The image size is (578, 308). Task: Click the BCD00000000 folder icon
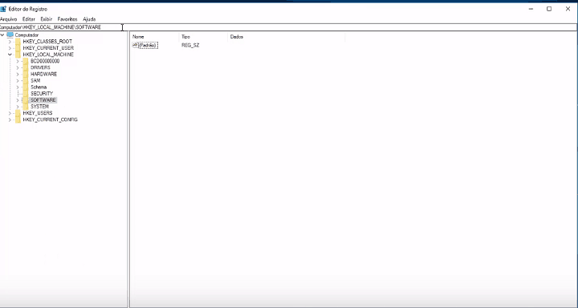pos(26,61)
